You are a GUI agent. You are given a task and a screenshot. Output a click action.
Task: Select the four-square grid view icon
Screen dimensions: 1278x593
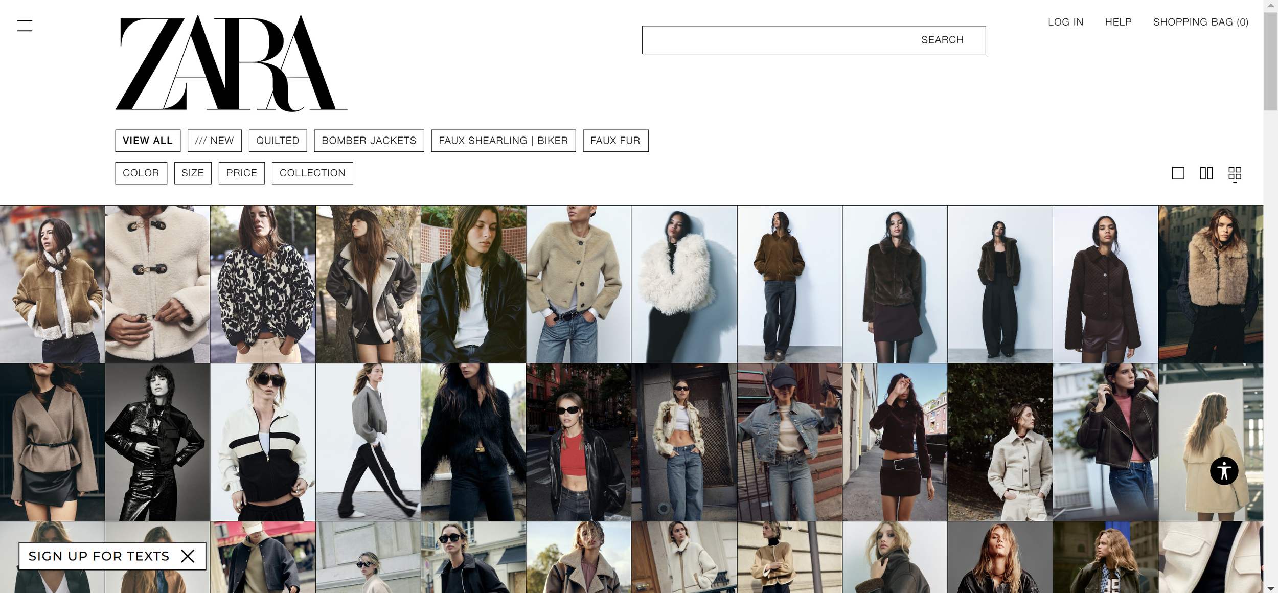tap(1235, 173)
